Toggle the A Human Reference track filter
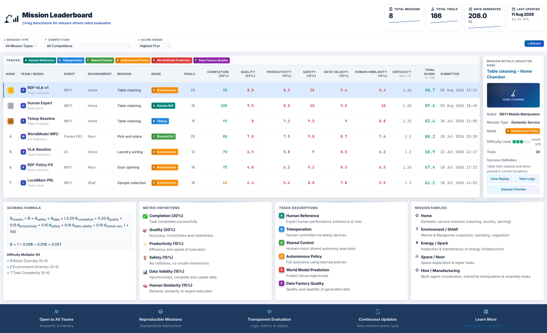The height and width of the screenshot is (333, 547). click(x=40, y=60)
